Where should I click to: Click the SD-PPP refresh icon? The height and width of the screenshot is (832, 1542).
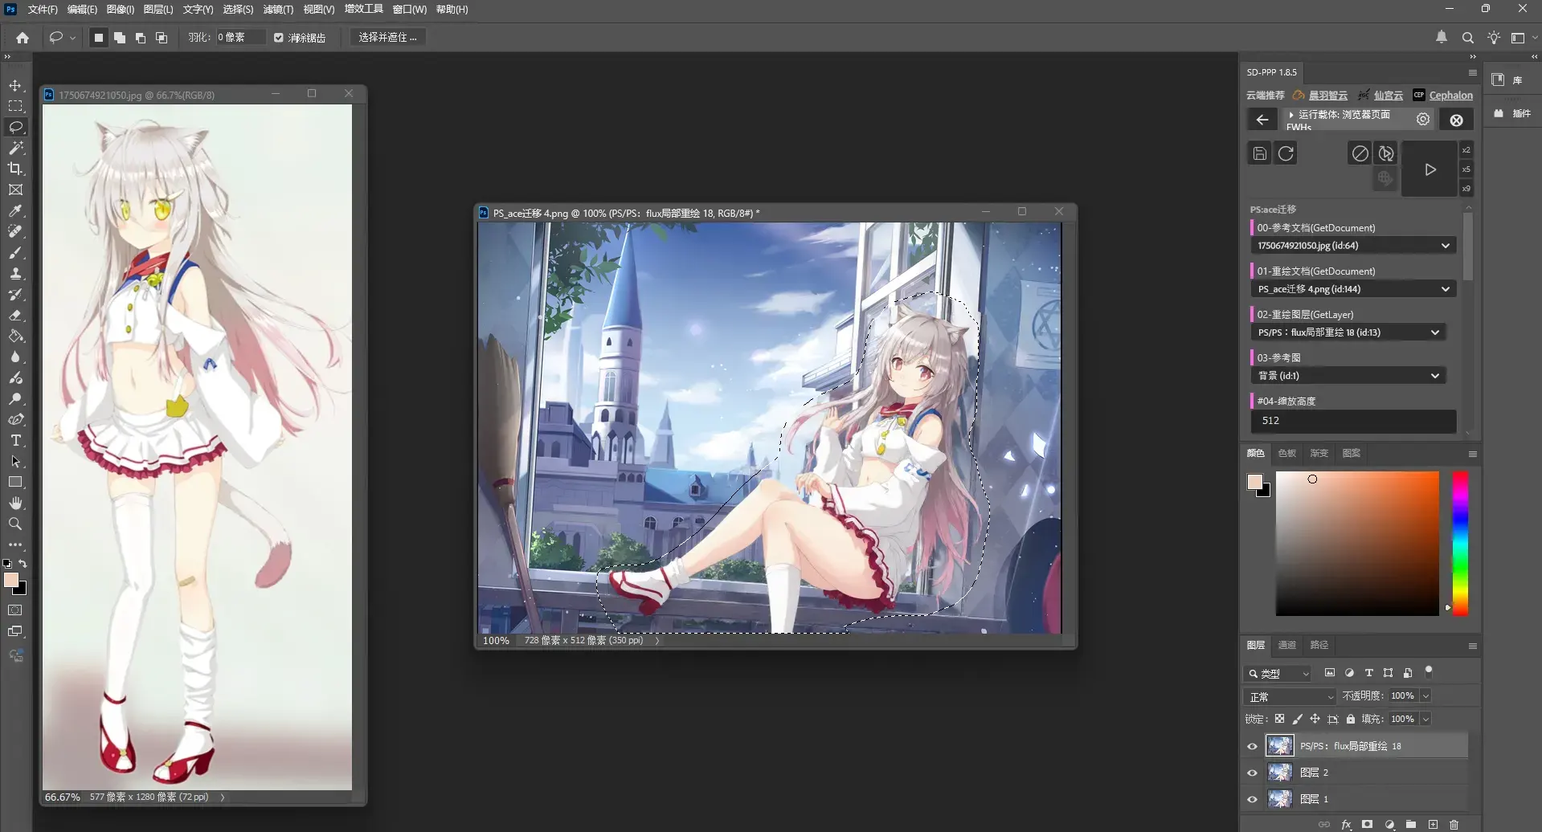pyautogui.click(x=1286, y=153)
